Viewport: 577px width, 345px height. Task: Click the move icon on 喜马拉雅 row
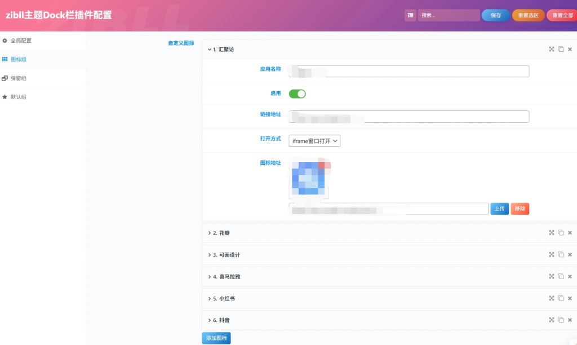[x=551, y=276]
